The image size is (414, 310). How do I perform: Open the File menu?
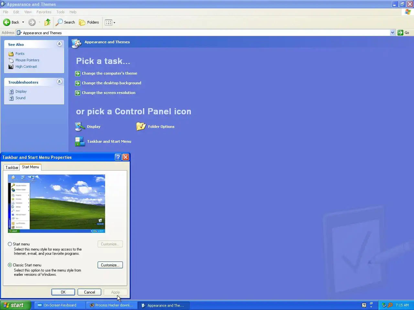click(5, 12)
